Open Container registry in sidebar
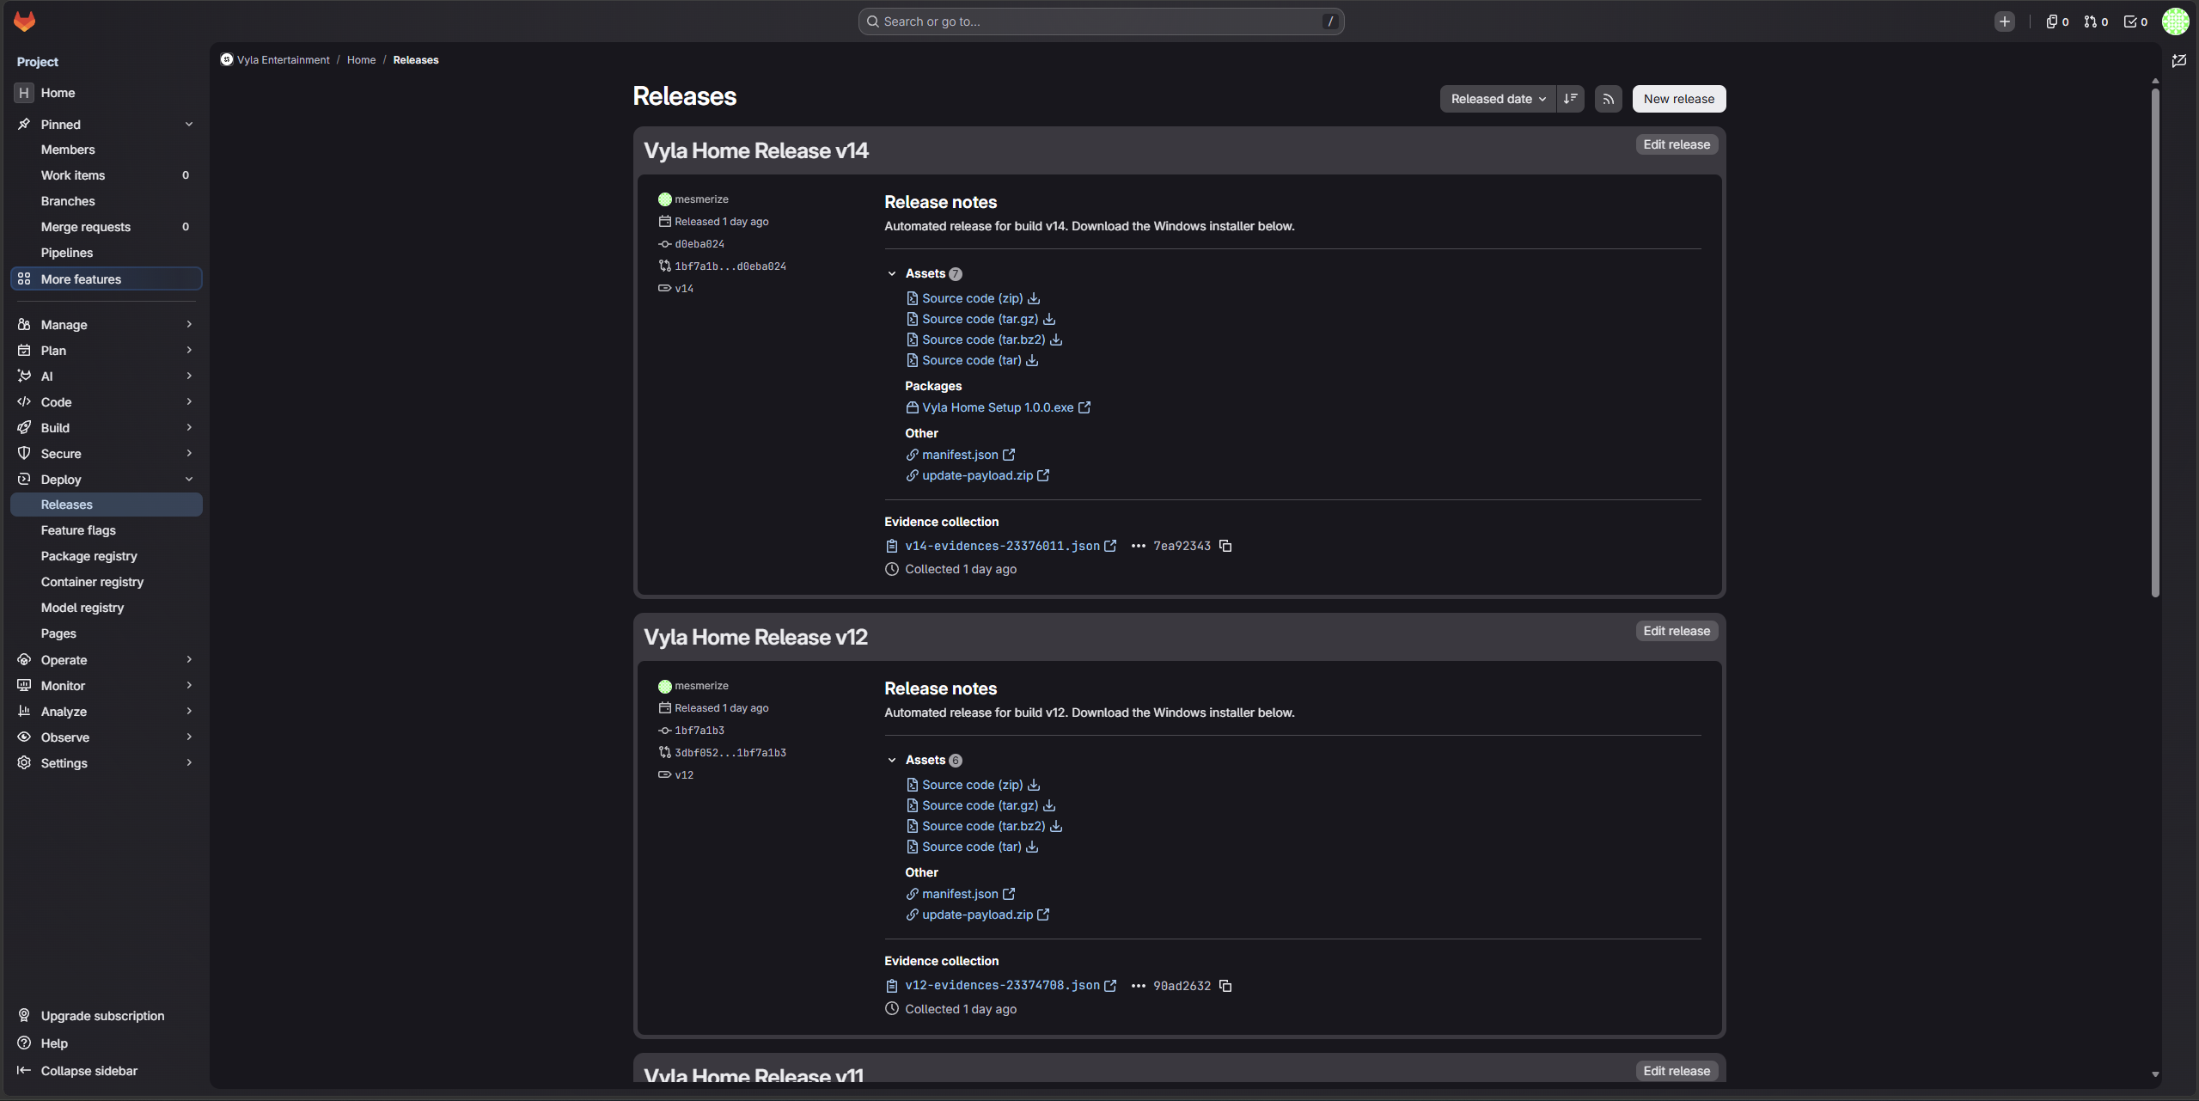 (x=107, y=582)
